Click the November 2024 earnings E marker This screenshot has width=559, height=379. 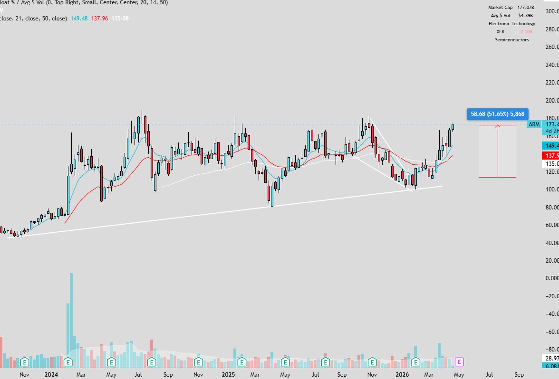point(198,362)
